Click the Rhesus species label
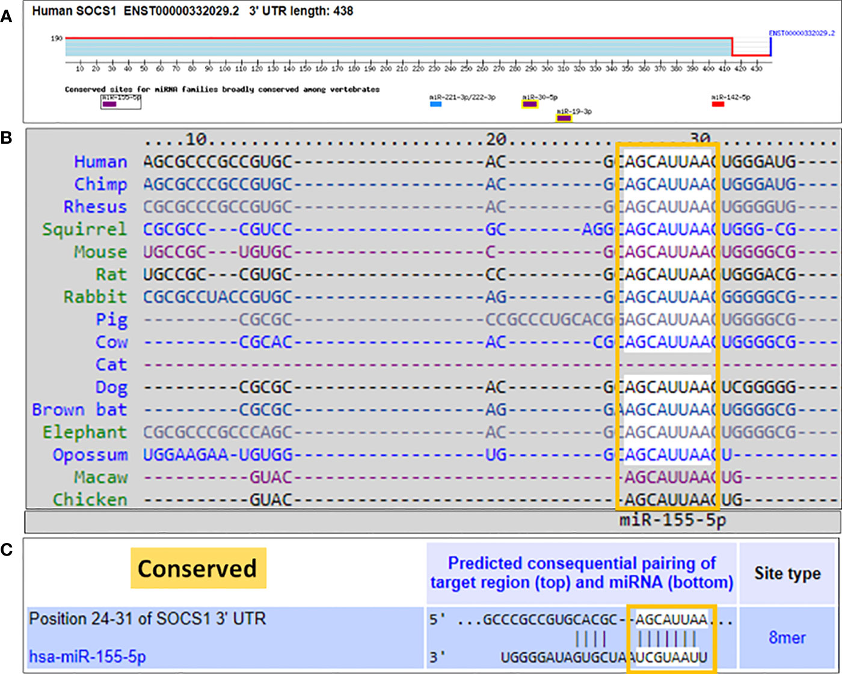Image resolution: width=842 pixels, height=674 pixels. click(95, 207)
